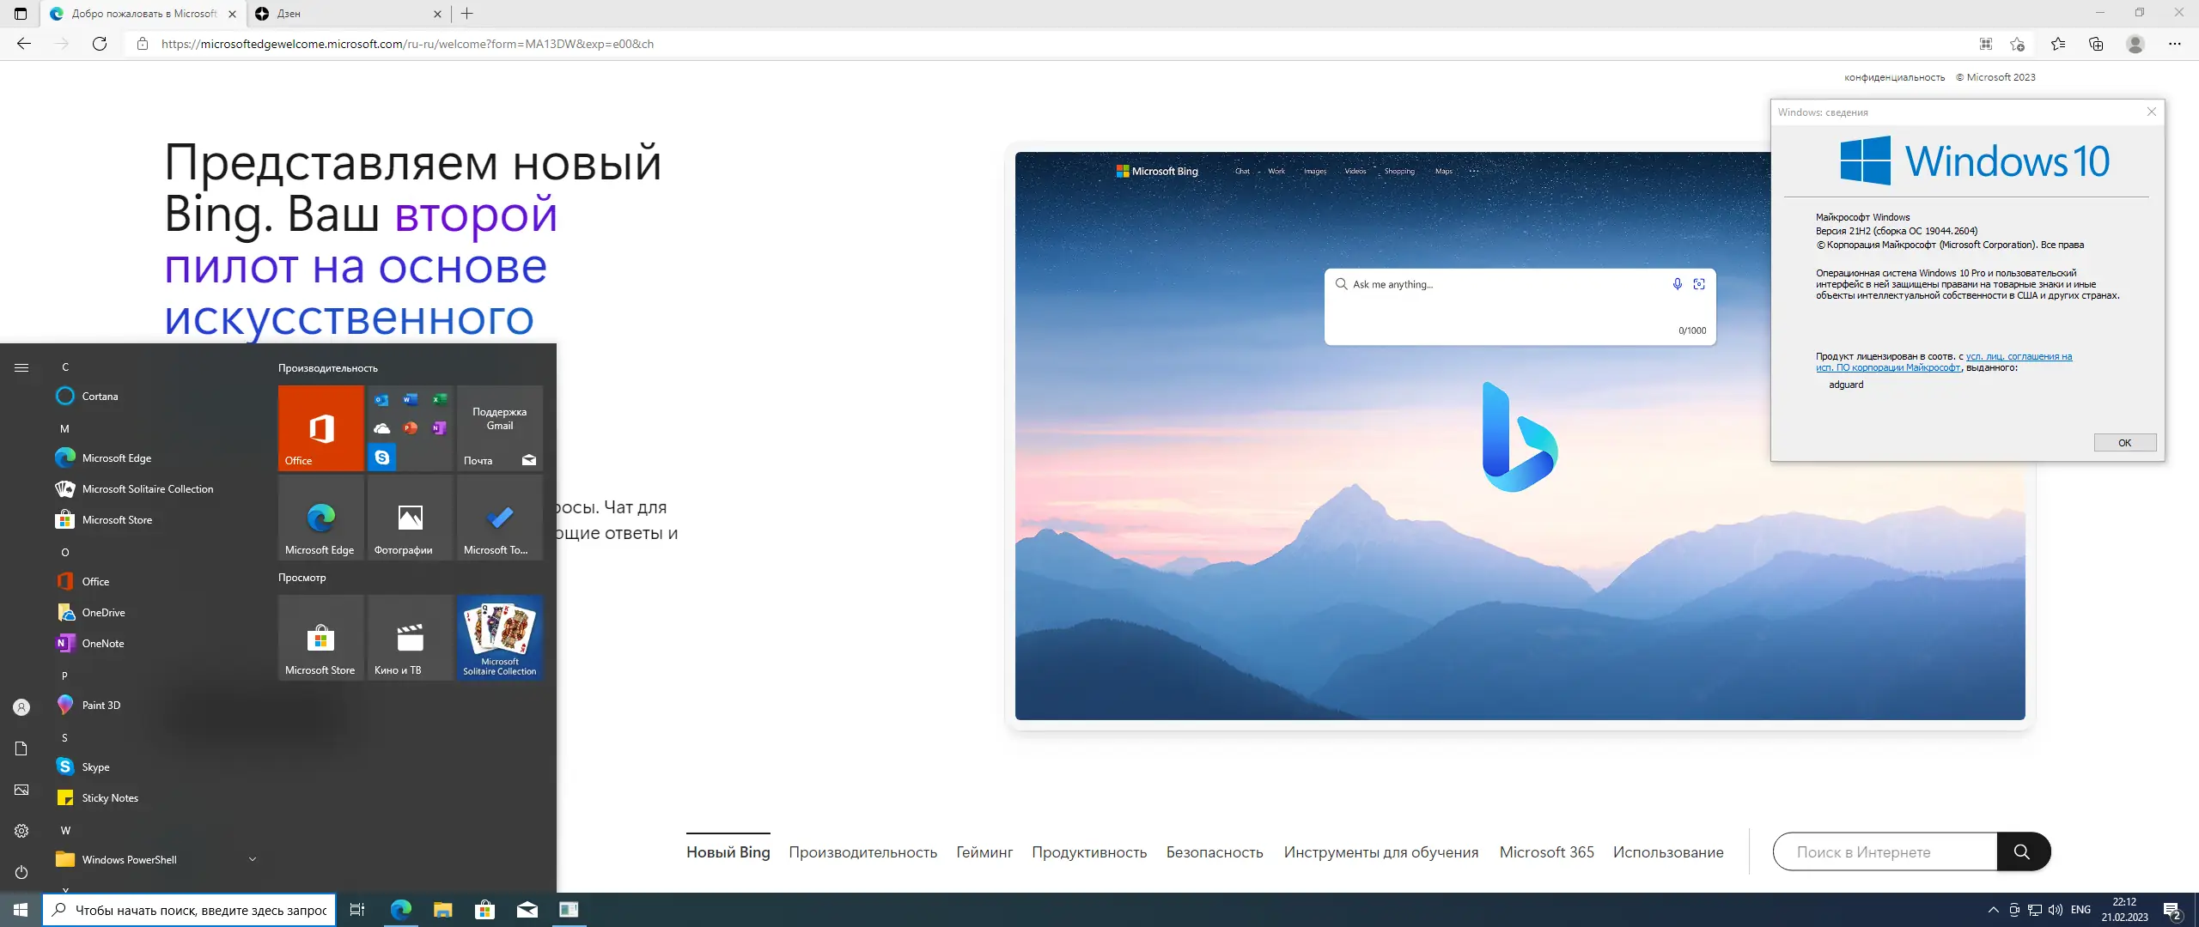2199x927 pixels.
Task: Launch the Кино и ТВ tile
Action: click(x=410, y=637)
